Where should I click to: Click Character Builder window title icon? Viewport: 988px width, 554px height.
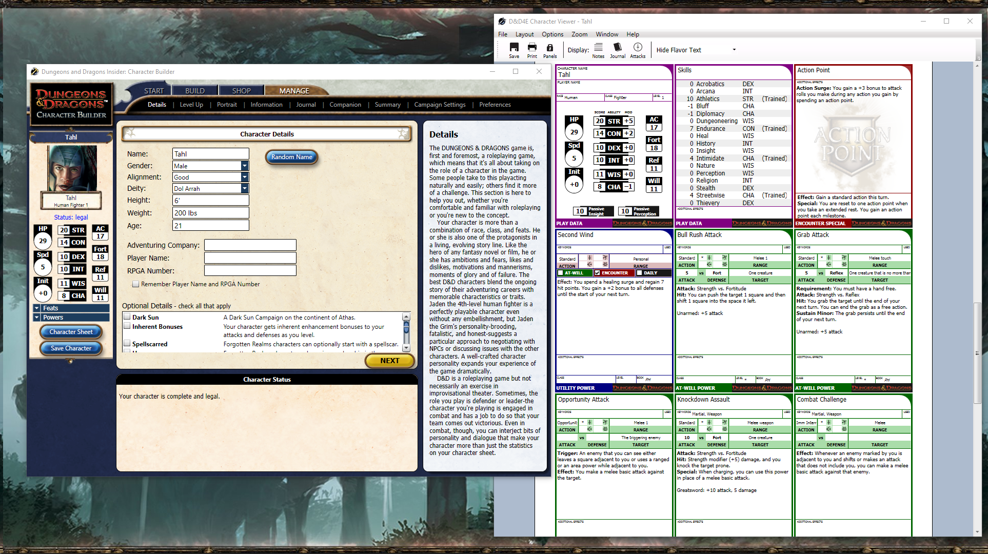(x=35, y=72)
